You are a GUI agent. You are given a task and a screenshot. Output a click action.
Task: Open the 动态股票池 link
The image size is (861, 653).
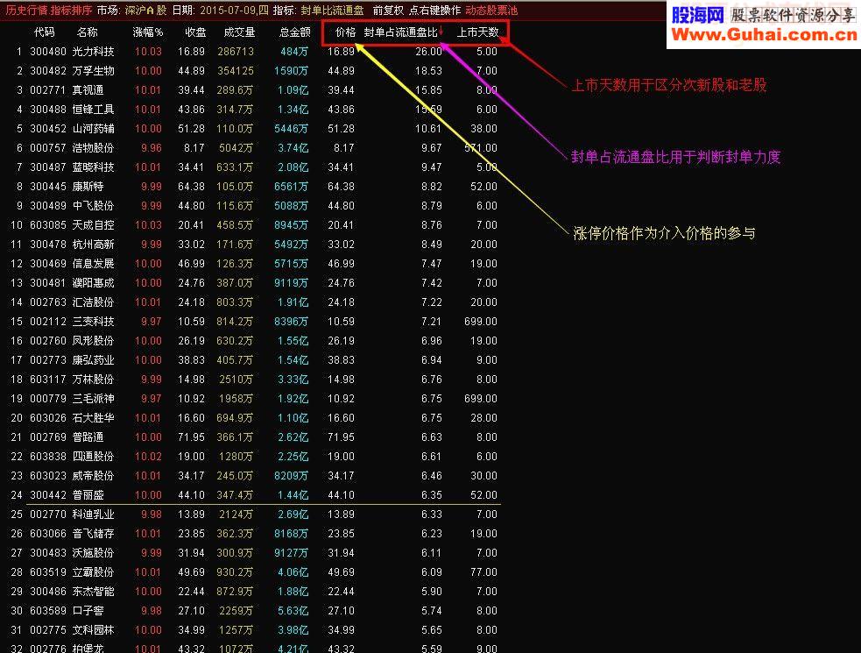(491, 11)
